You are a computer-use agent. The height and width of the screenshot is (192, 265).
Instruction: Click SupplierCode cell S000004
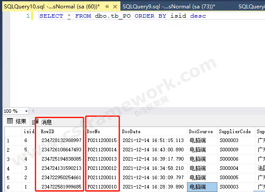pos(229,168)
